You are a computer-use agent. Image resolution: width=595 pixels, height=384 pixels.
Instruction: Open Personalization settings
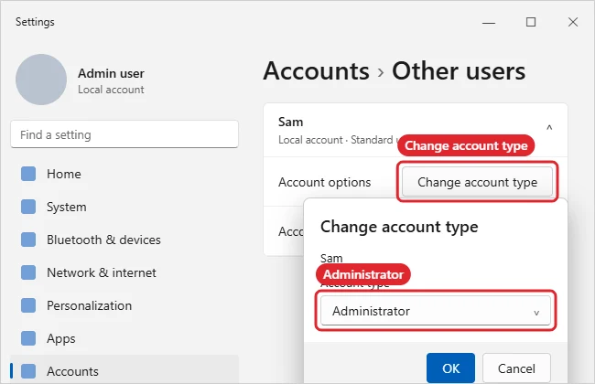click(x=124, y=305)
